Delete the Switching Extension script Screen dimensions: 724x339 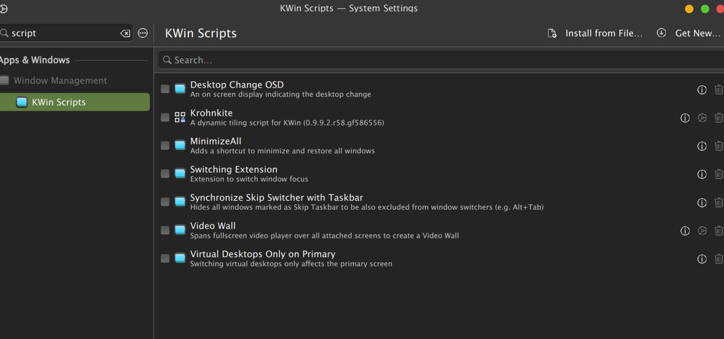[x=718, y=175]
